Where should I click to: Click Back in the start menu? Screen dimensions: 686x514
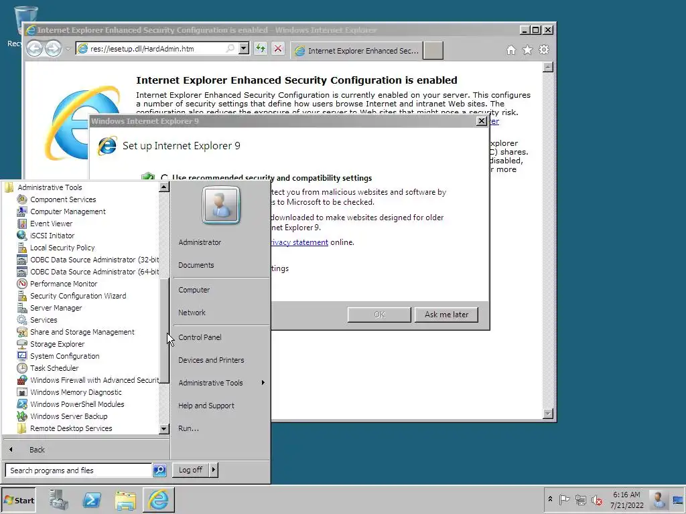[37, 450]
